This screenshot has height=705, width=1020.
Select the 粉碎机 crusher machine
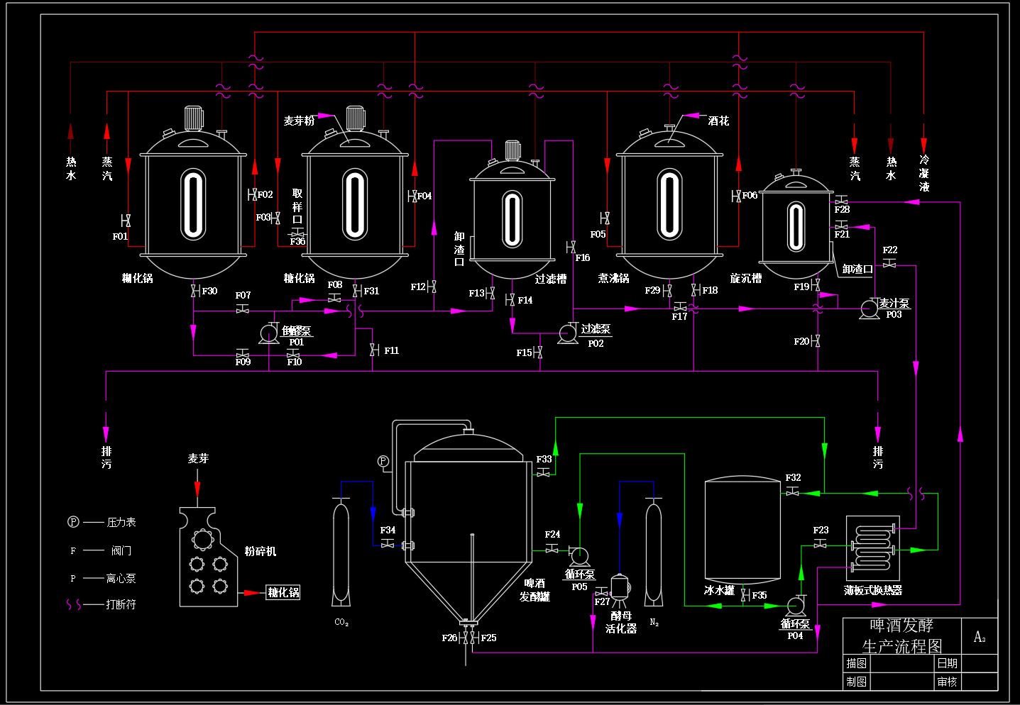click(208, 557)
